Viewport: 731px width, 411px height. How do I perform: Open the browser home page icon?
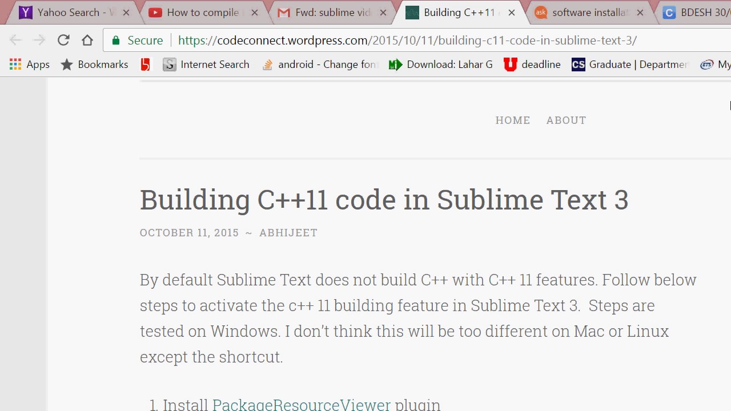coord(87,40)
